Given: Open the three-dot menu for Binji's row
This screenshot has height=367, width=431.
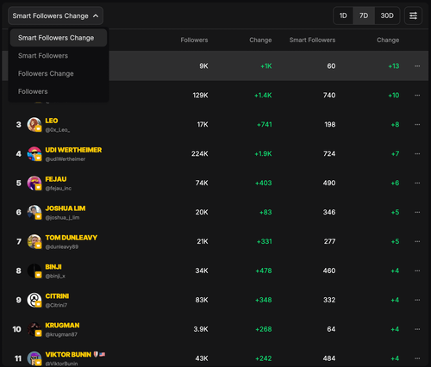Looking at the screenshot, I should click(x=417, y=271).
